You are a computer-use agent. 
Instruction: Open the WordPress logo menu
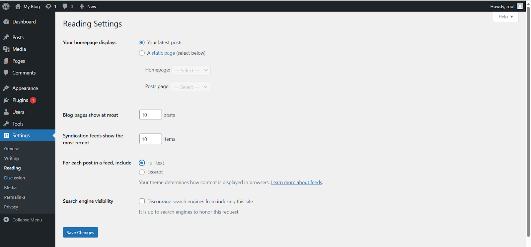pos(6,6)
